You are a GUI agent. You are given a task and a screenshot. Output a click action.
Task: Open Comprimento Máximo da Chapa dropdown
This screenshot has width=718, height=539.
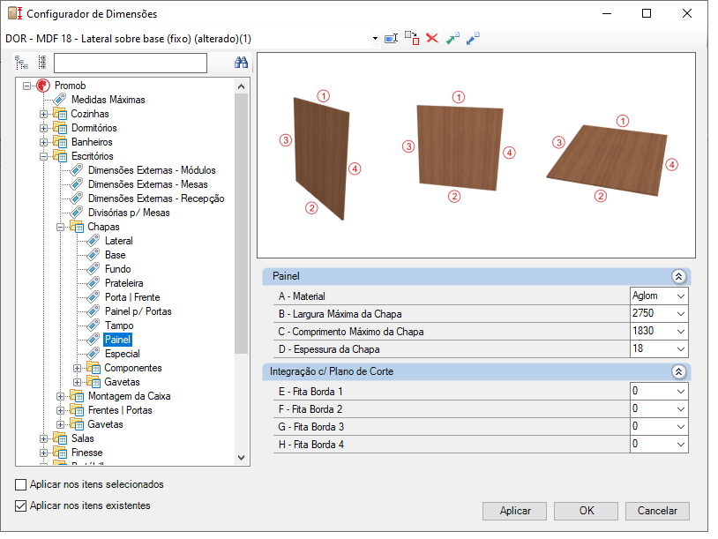(x=681, y=332)
